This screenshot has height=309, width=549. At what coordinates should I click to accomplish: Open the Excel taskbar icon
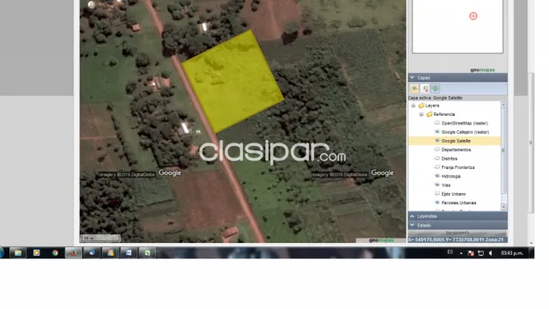(147, 252)
